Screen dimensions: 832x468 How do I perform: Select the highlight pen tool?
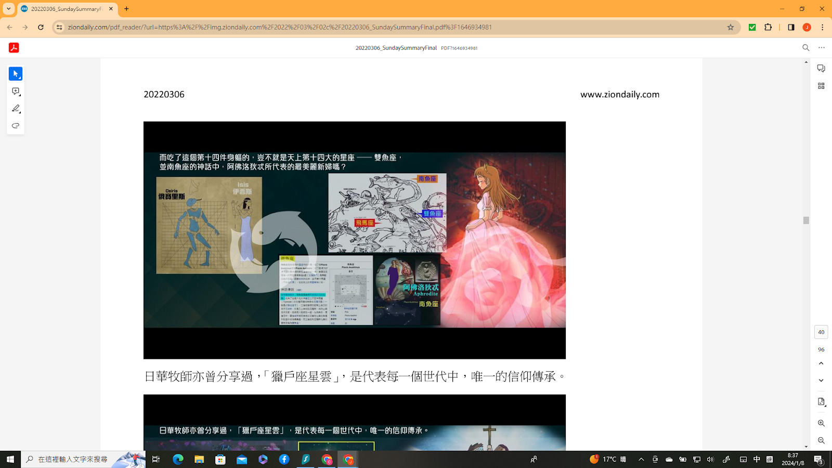click(x=16, y=109)
